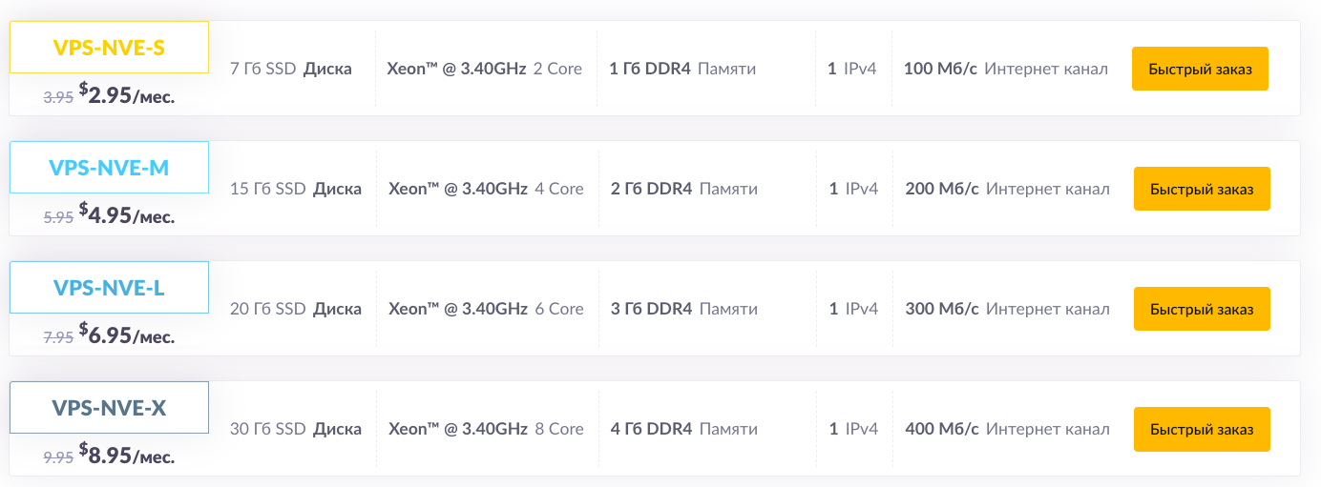1321x487 pixels.
Task: Order VPS-NVE-M with Быстрый заказ
Action: tap(1202, 189)
